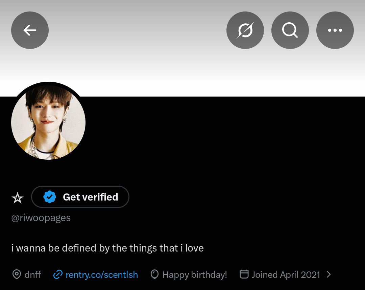The width and height of the screenshot is (365, 290).
Task: Open the rentry.co/scentlsh link
Action: point(102,275)
